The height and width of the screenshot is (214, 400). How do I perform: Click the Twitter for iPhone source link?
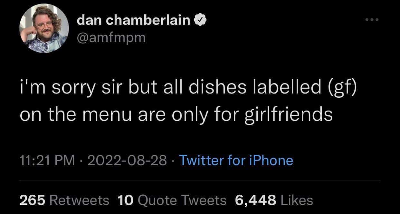tap(236, 160)
